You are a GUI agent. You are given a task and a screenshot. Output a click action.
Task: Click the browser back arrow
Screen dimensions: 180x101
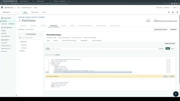(x=1, y=4)
